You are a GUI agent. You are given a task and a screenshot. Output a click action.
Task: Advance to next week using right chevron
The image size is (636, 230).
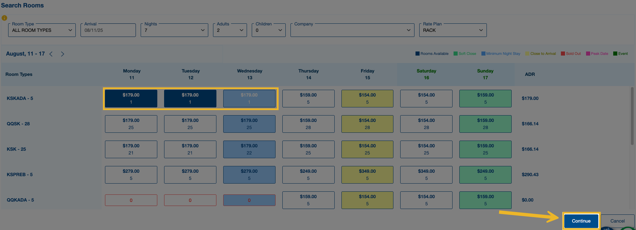(63, 54)
